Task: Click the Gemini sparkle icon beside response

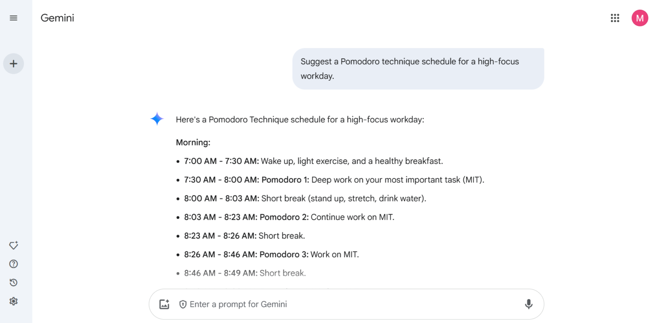Action: coord(157,119)
